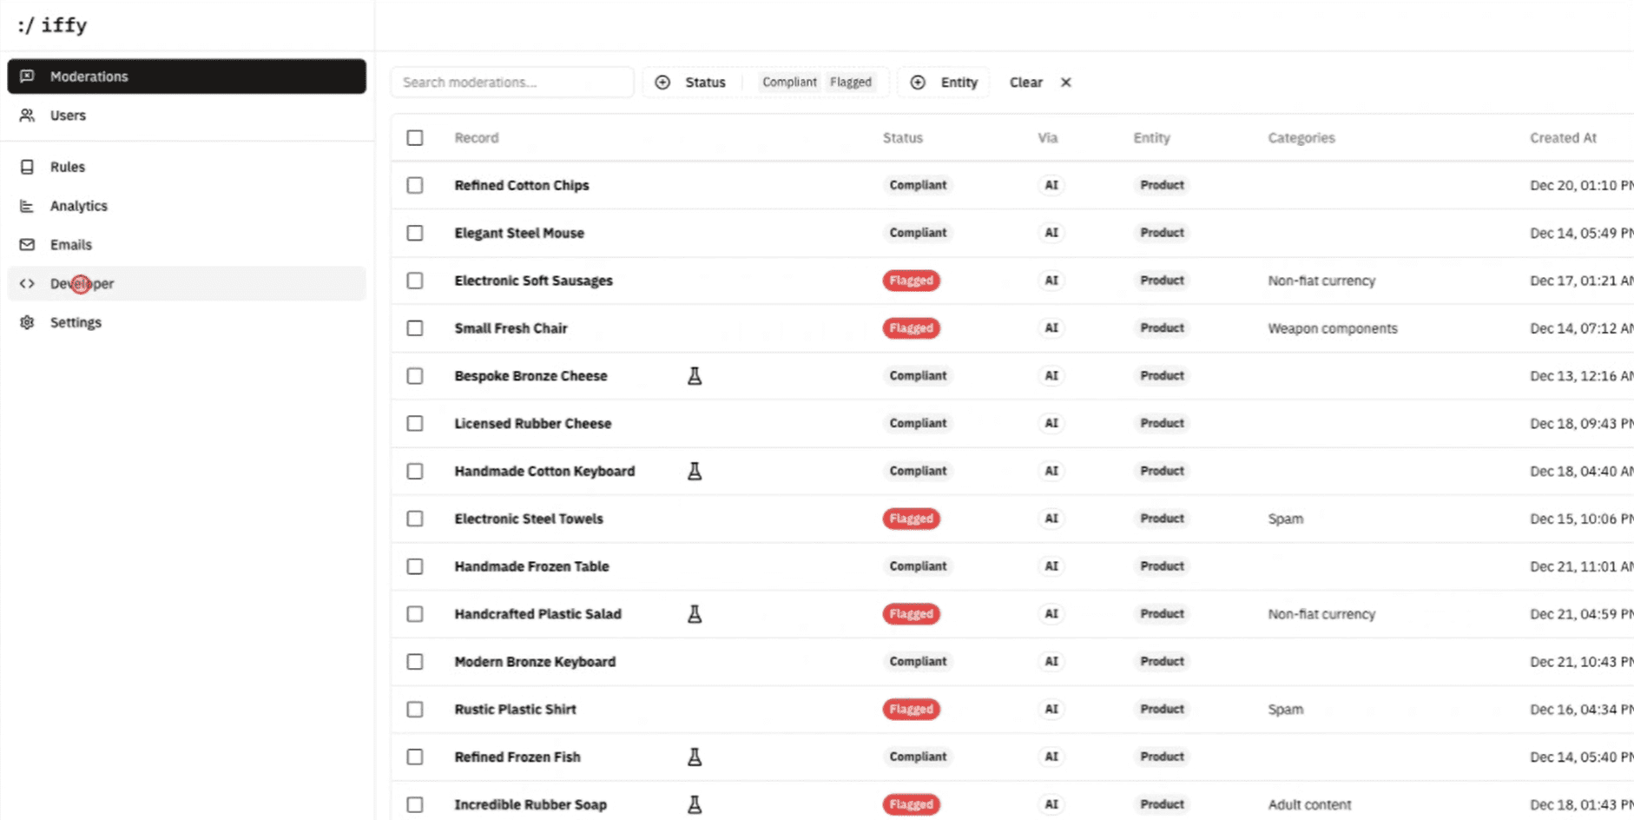Click the Developer code brackets icon

tap(27, 283)
